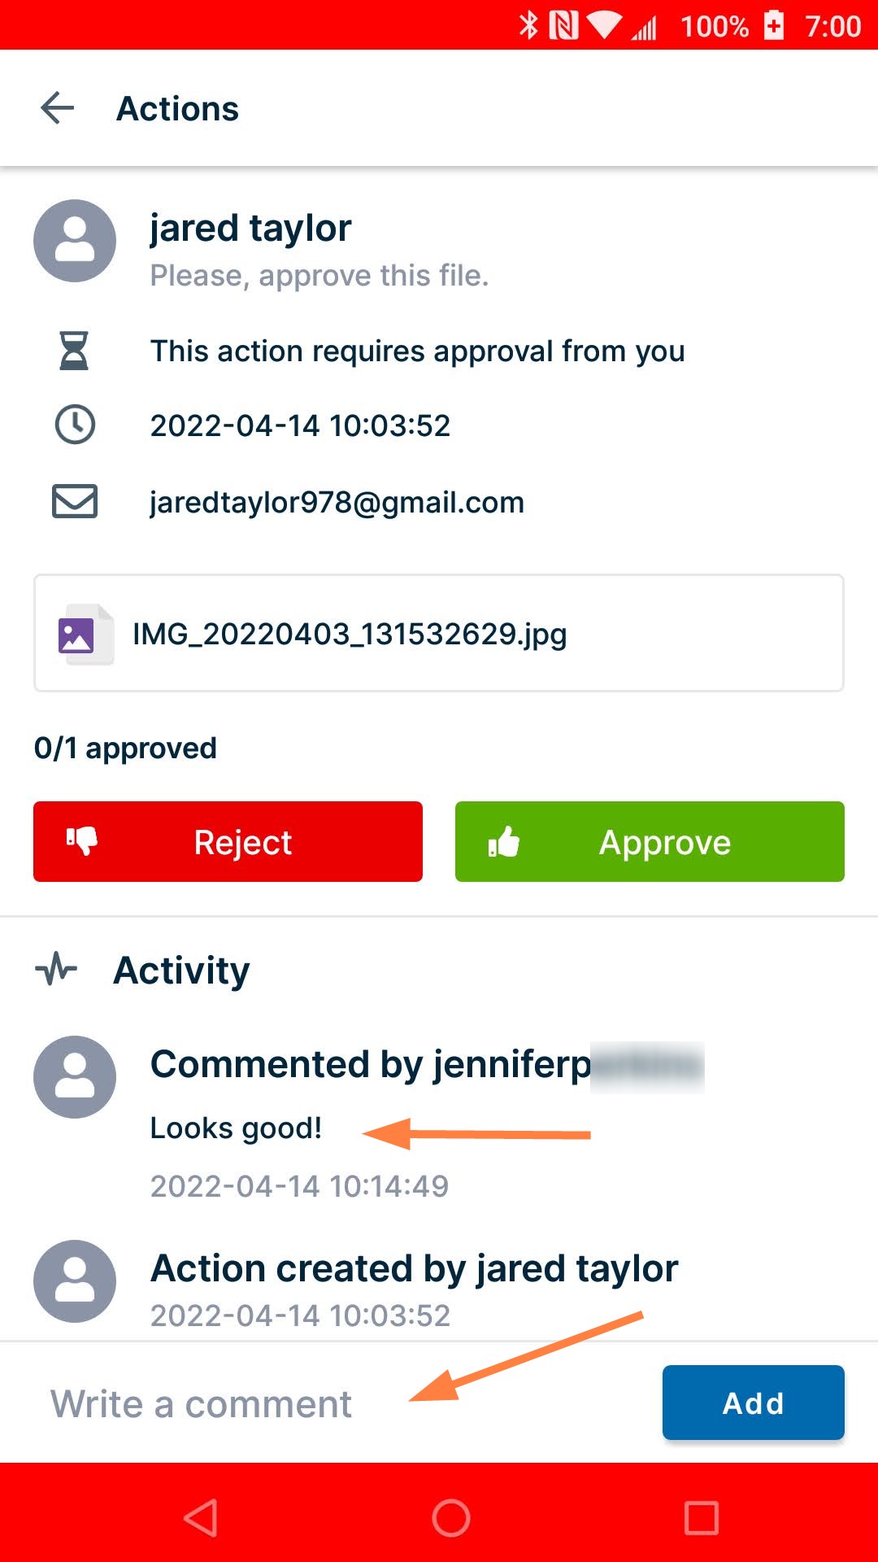Focus the Write a comment field
This screenshot has width=878, height=1562.
(x=325, y=1404)
